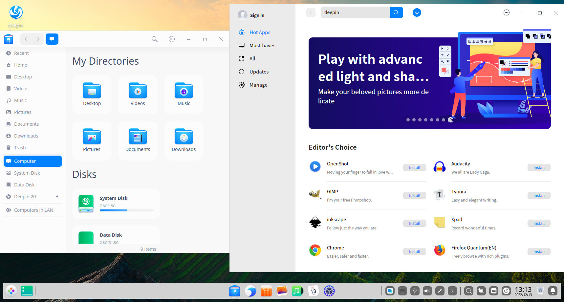Click the Audacity app icon

pyautogui.click(x=440, y=167)
